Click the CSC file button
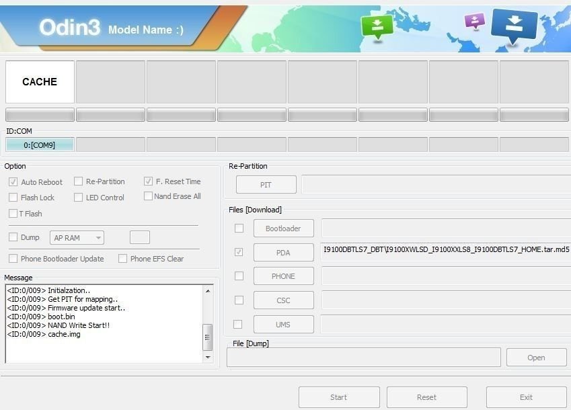The height and width of the screenshot is (410, 571). pyautogui.click(x=283, y=300)
